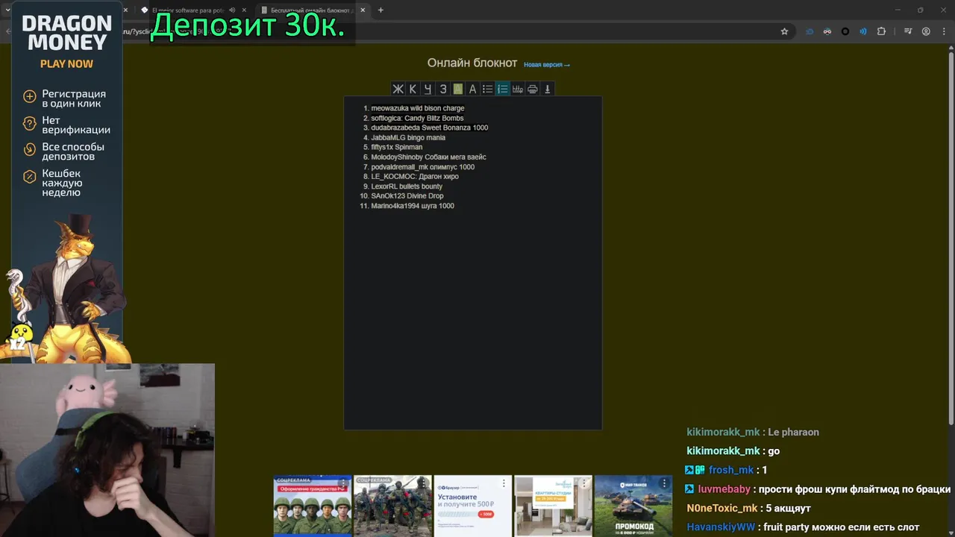Open the soldiers citizenship ad thumbnail

pos(312,506)
